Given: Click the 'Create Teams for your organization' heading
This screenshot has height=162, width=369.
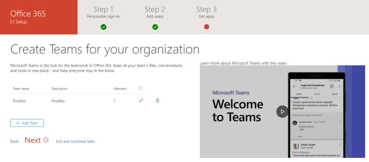Looking at the screenshot, I should pos(105,50).
